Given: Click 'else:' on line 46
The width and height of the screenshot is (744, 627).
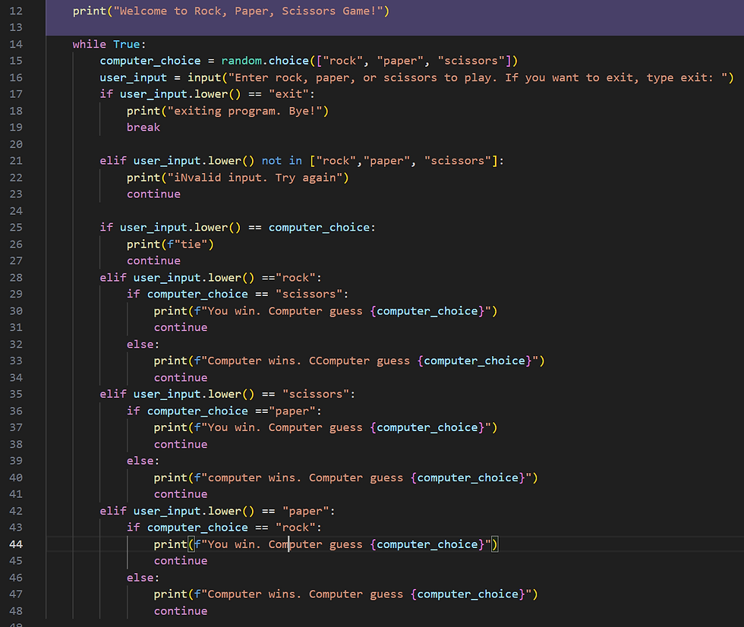Looking at the screenshot, I should 143,578.
